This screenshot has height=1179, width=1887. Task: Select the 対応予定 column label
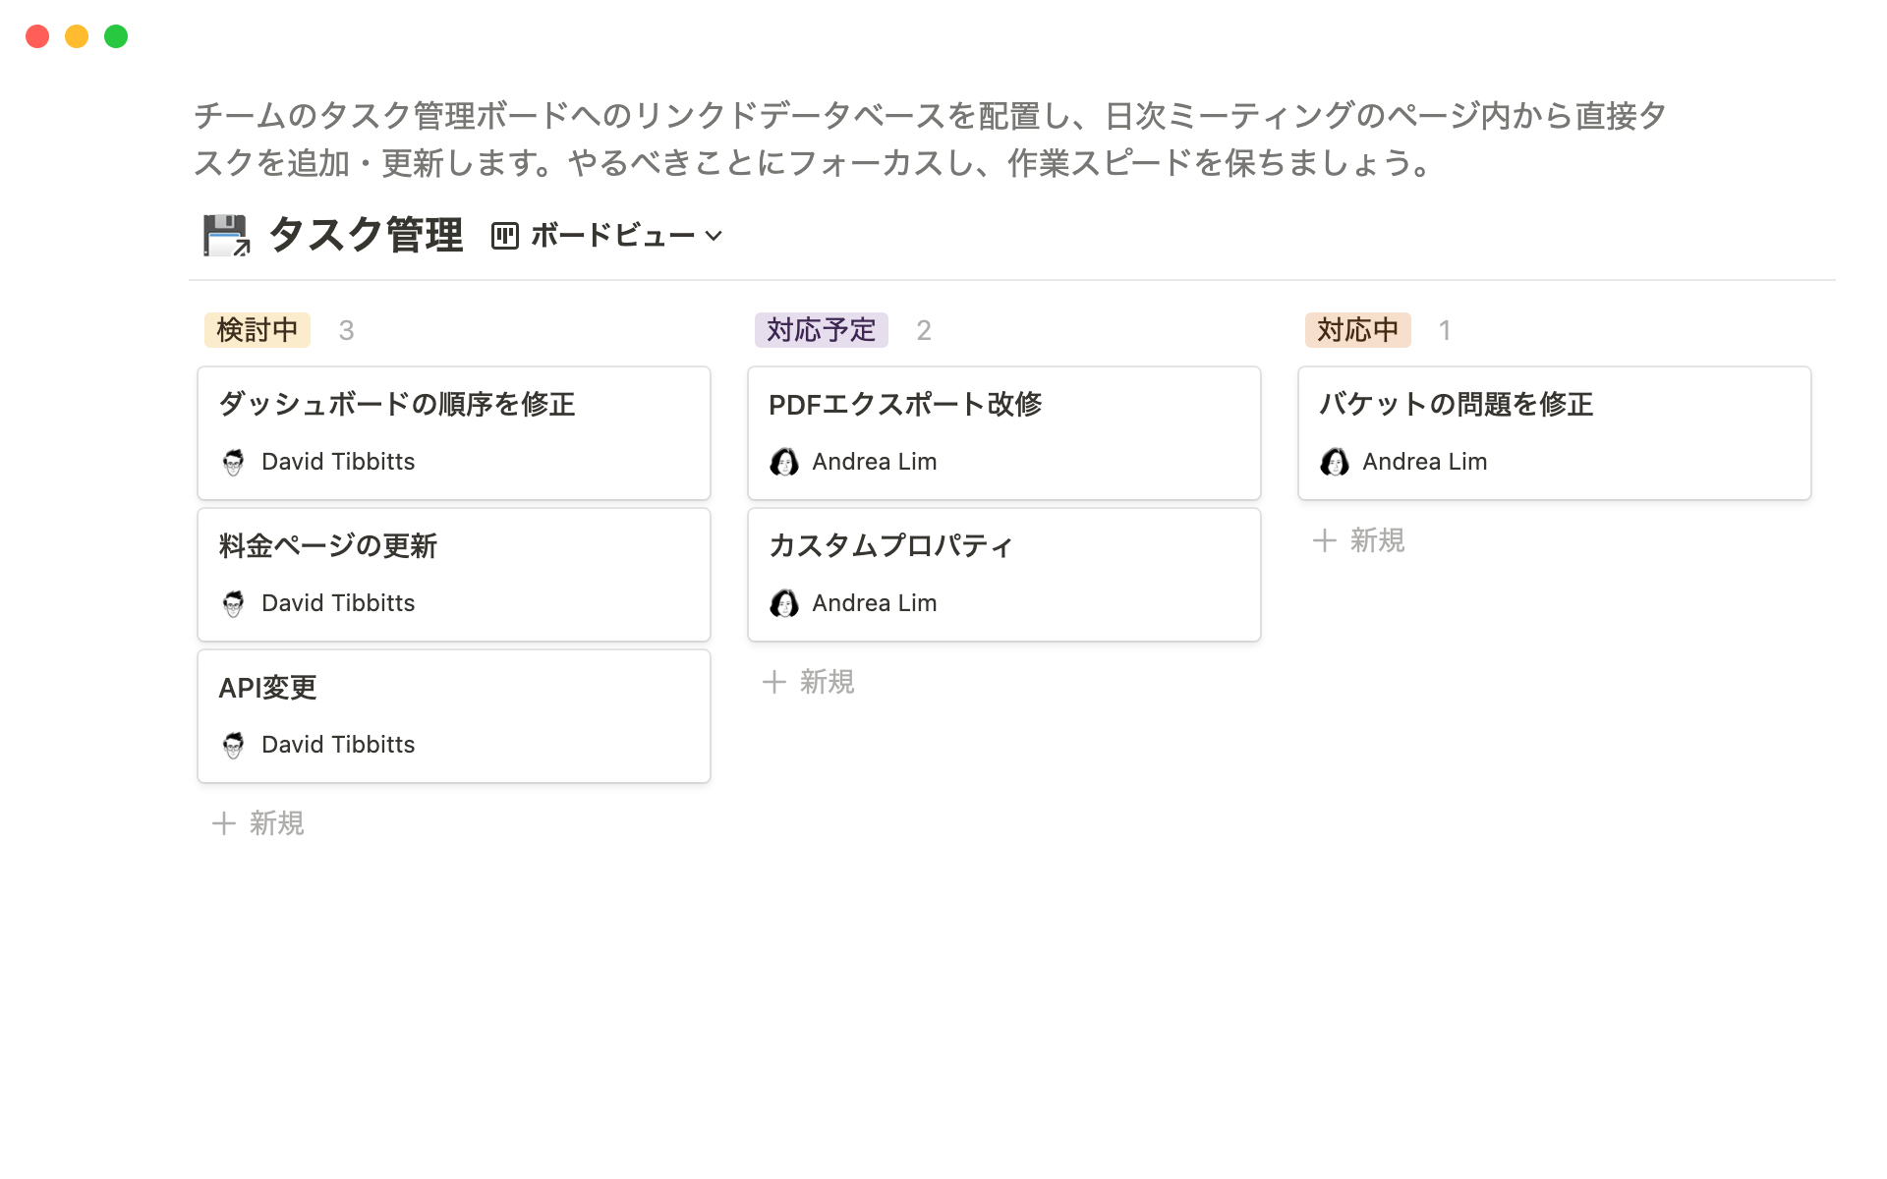point(821,330)
